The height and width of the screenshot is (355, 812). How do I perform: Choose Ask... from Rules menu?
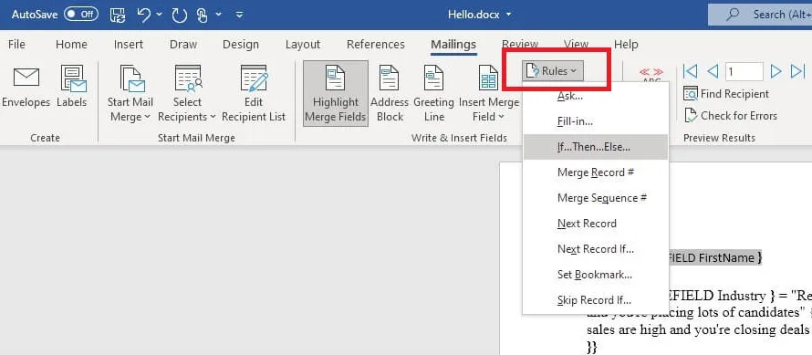[x=569, y=96]
